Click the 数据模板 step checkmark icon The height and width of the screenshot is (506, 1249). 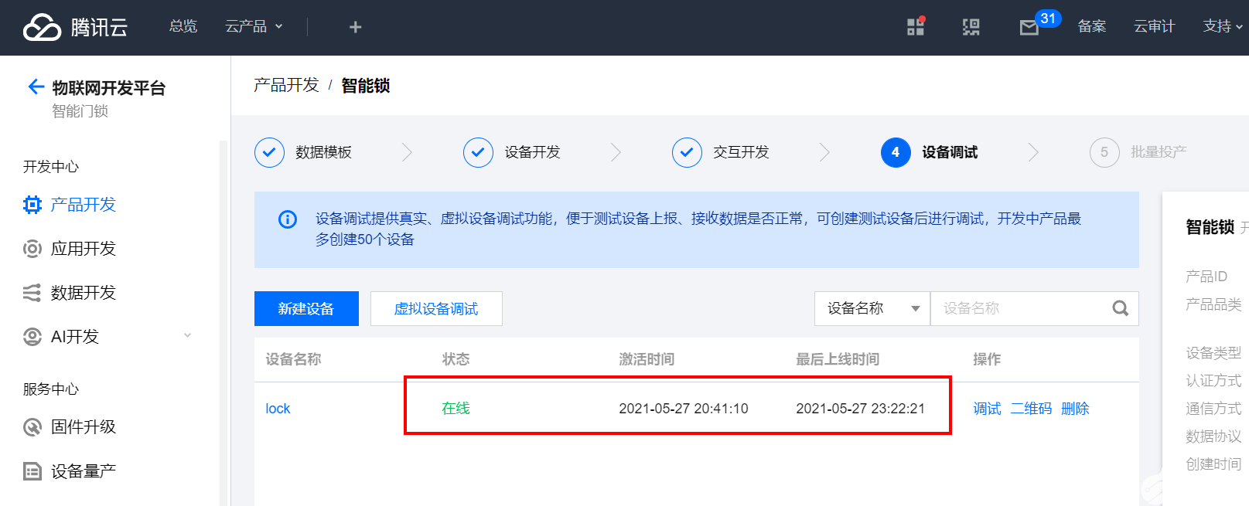269,152
